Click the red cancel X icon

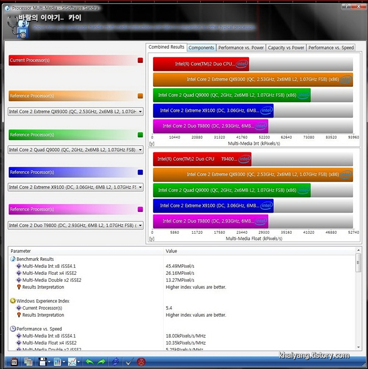point(141,362)
